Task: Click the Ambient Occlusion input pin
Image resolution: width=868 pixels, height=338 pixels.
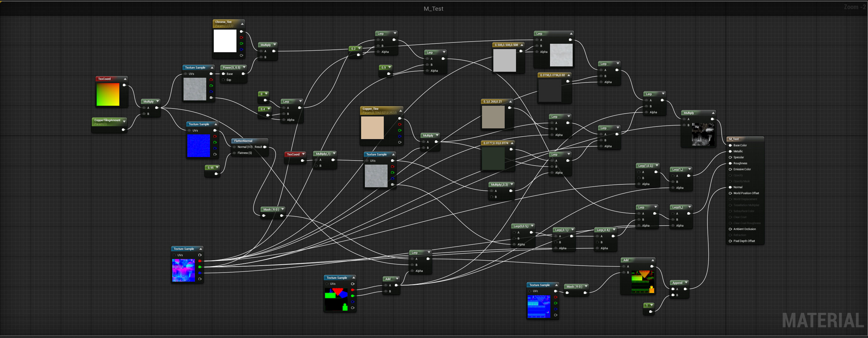Action: pyautogui.click(x=730, y=229)
